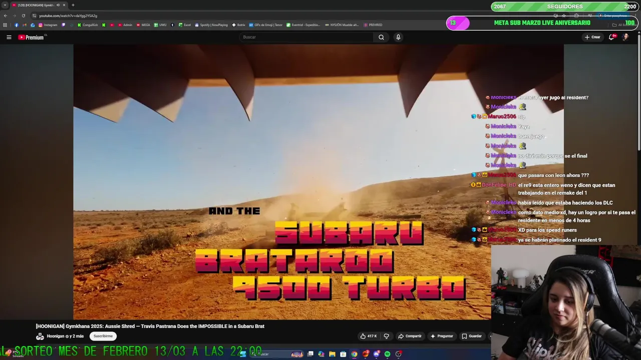
Task: Open the Gmail bookmark
Action: point(25,25)
